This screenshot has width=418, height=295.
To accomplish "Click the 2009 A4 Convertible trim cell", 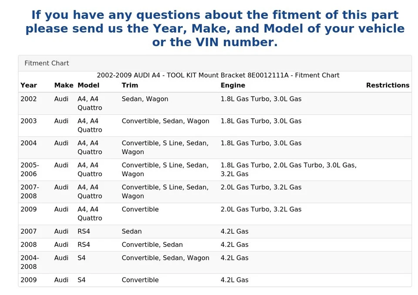I will 140,209.
